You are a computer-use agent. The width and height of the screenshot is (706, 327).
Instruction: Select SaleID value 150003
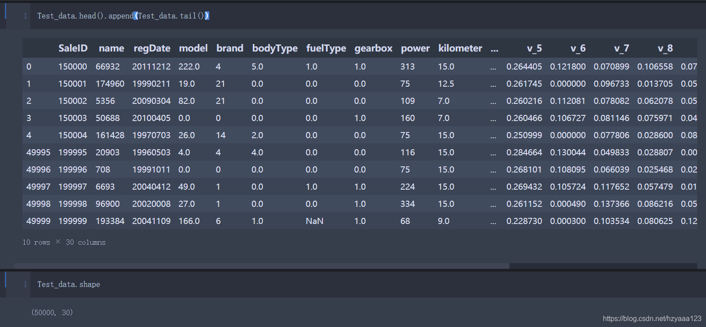(73, 118)
